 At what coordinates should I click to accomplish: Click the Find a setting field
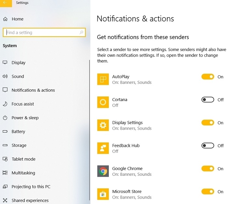[44, 32]
